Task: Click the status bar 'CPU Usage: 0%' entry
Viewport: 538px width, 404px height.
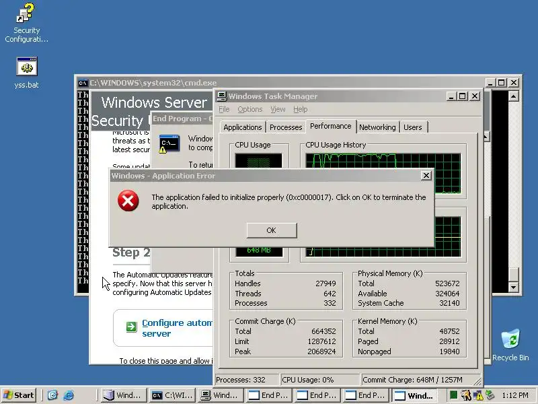Action: point(320,380)
